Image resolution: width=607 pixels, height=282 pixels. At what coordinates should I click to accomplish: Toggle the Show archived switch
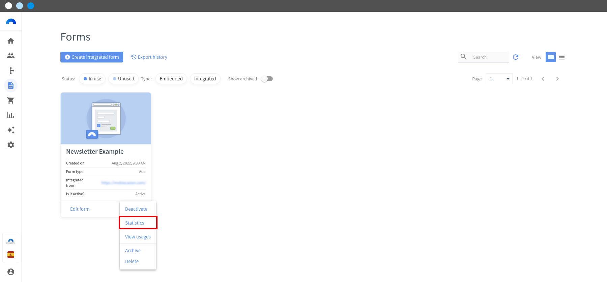pyautogui.click(x=267, y=79)
